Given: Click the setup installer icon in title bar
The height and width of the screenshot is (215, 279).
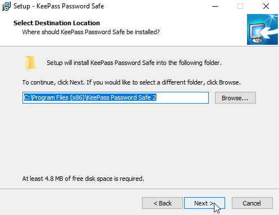Looking at the screenshot, I should click(x=6, y=6).
